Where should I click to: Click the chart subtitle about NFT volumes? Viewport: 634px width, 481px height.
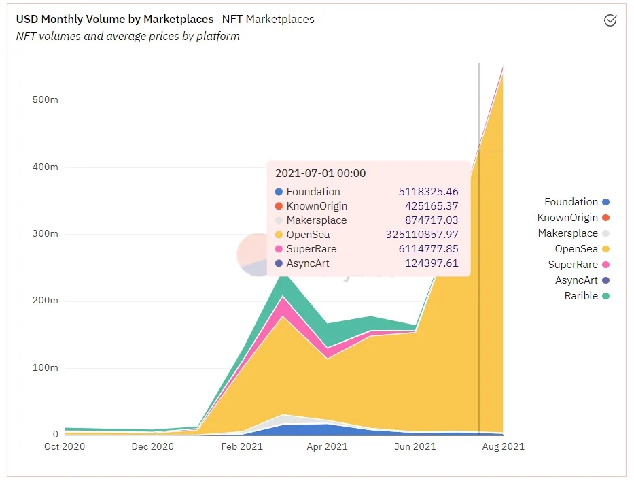tap(128, 37)
